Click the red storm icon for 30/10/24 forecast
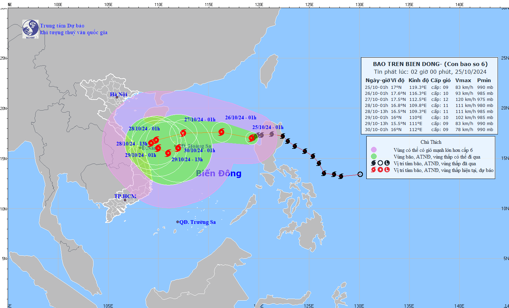The image size is (509, 308). [178, 148]
